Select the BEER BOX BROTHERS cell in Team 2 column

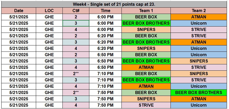tap(198, 93)
